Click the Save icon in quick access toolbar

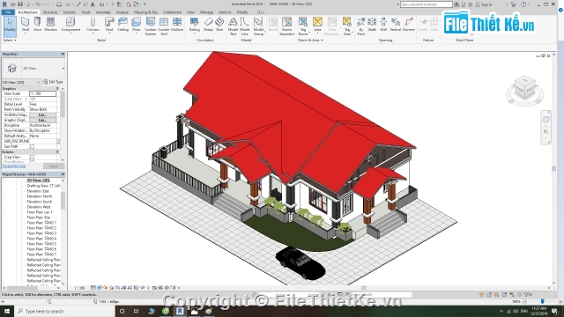pos(20,4)
